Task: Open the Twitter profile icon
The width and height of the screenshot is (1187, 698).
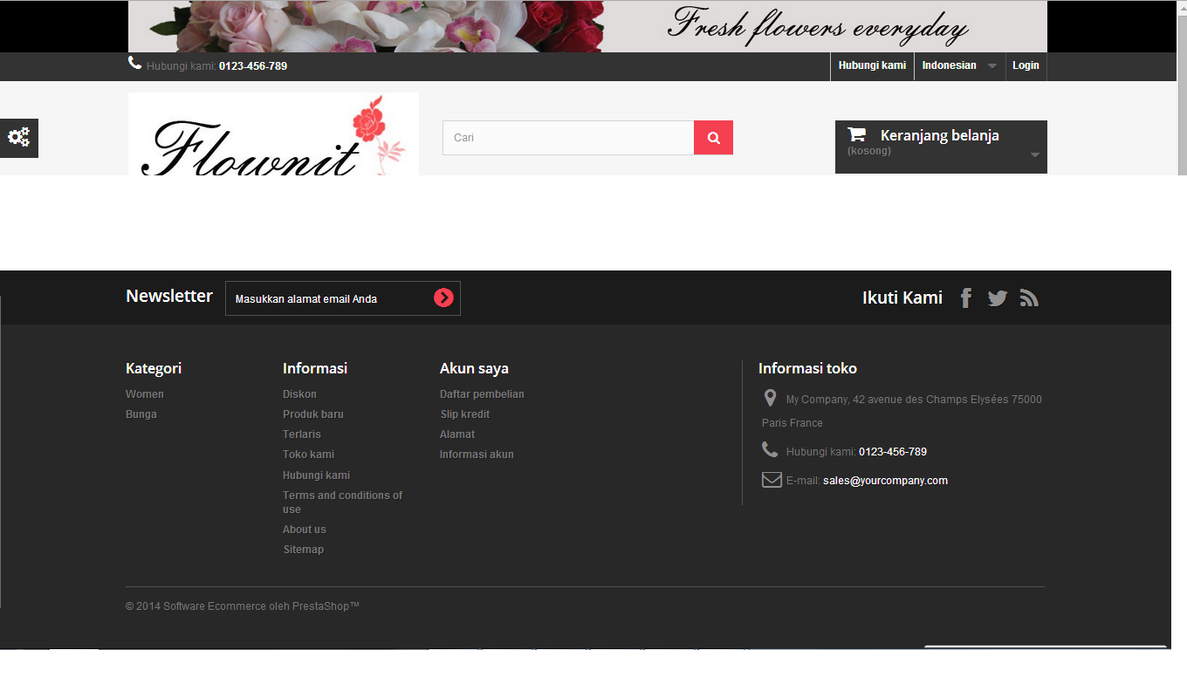Action: point(998,298)
